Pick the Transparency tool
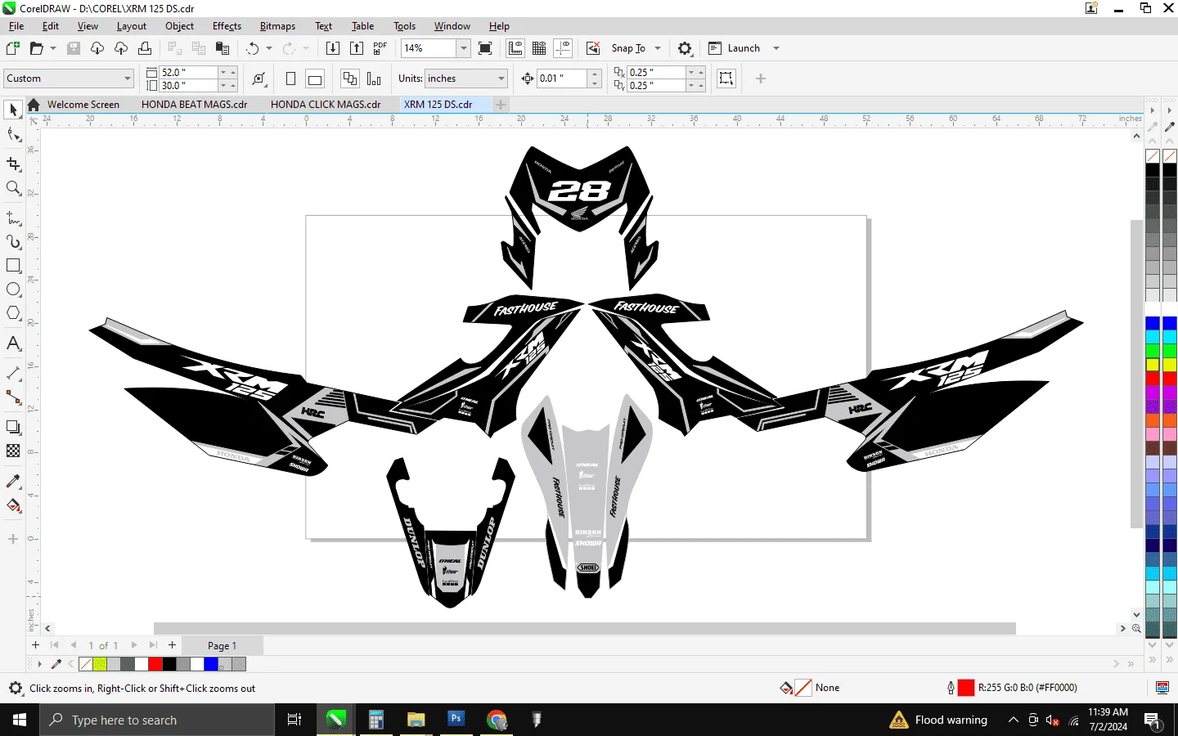The image size is (1178, 736). coord(13,451)
